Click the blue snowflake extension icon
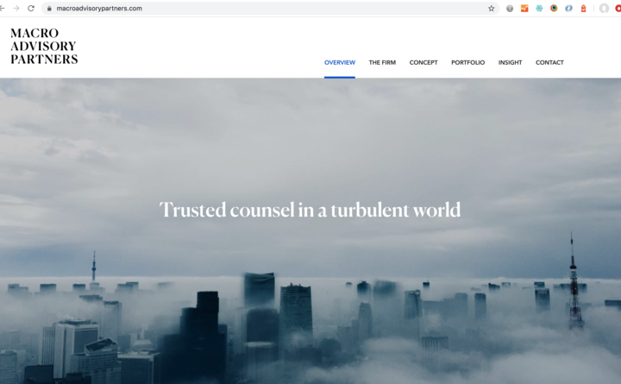Image resolution: width=621 pixels, height=384 pixels. pos(539,8)
